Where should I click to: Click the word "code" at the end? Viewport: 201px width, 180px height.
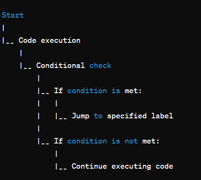[164, 166]
